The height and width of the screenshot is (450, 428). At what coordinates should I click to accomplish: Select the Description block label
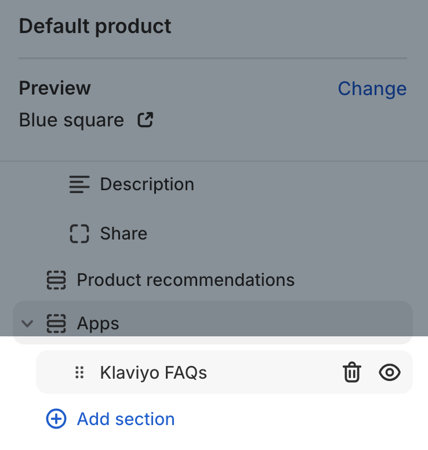[147, 184]
